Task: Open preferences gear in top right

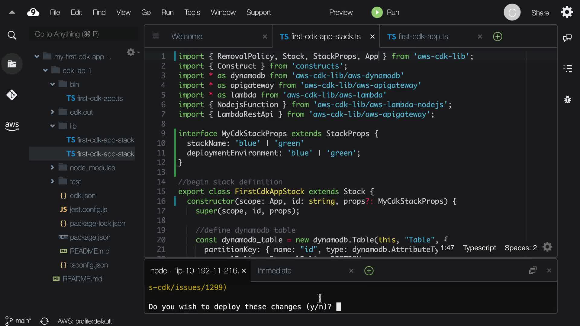Action: point(567,12)
